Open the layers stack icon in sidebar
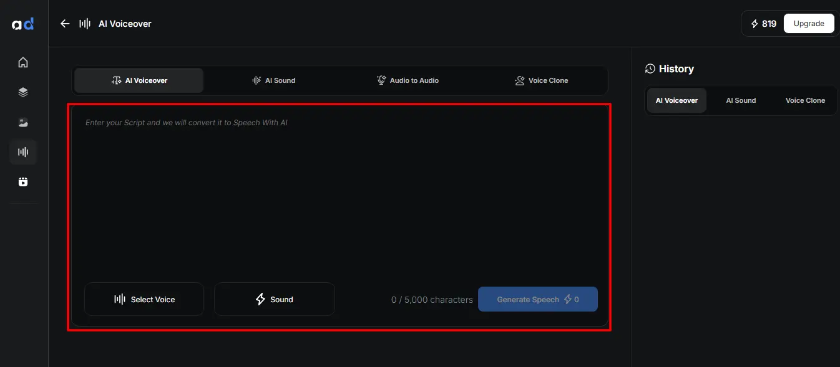Viewport: 840px width, 367px height. pos(23,92)
